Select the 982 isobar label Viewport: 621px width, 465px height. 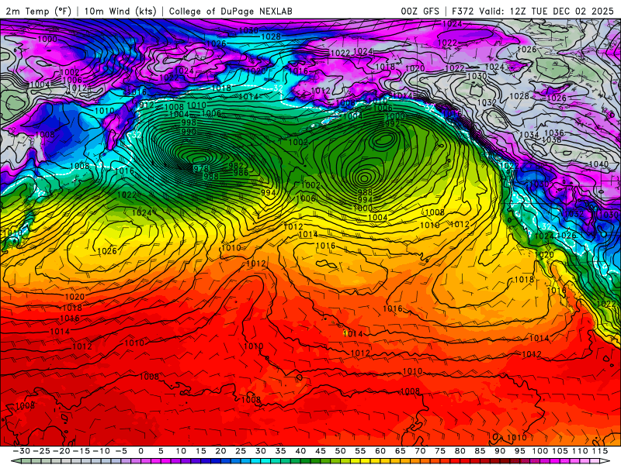point(236,166)
